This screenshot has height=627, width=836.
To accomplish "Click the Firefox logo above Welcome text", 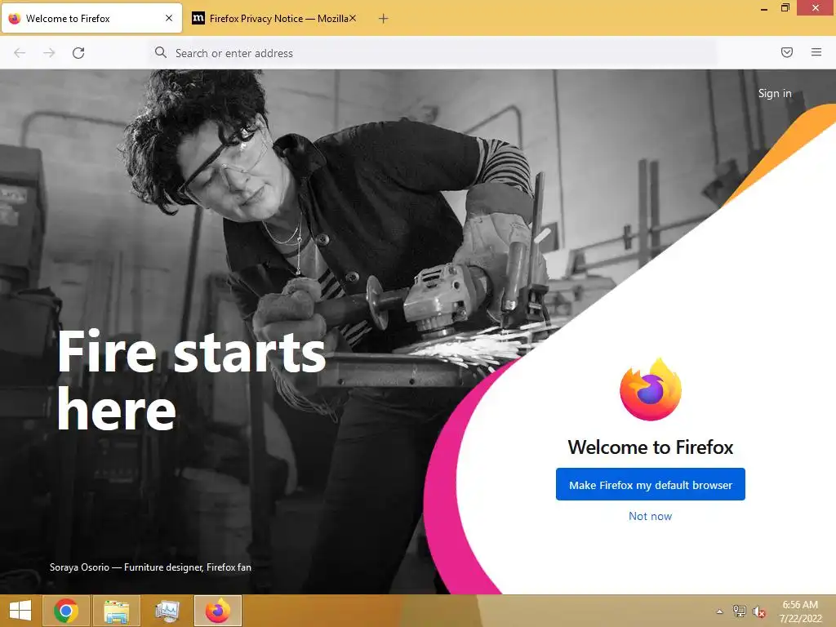I will coord(650,389).
